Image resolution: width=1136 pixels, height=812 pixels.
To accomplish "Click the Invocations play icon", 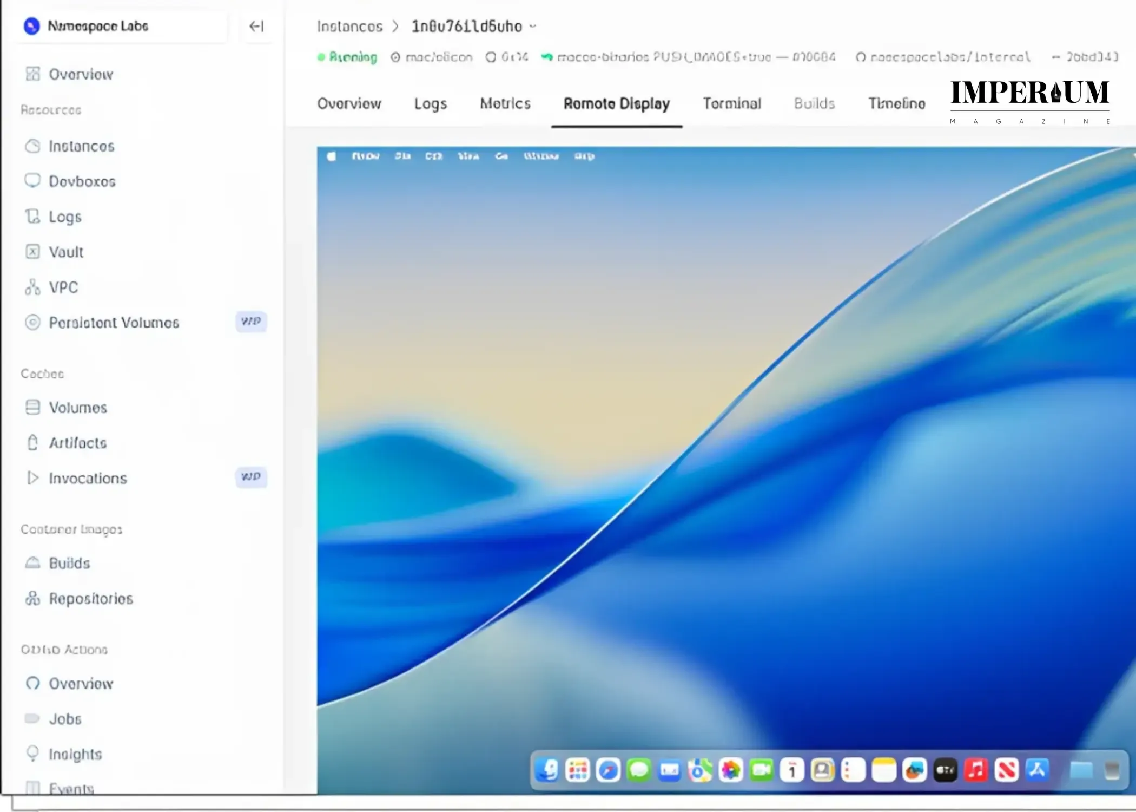I will [x=32, y=477].
